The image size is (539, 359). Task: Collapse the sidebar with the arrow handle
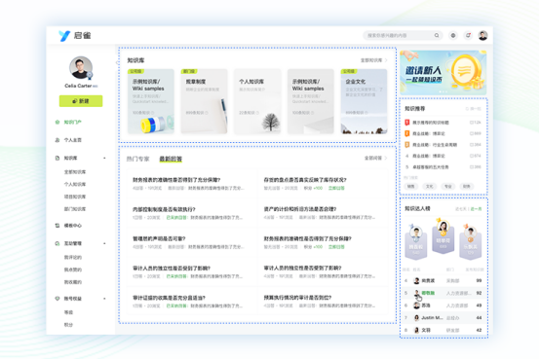coord(117,62)
